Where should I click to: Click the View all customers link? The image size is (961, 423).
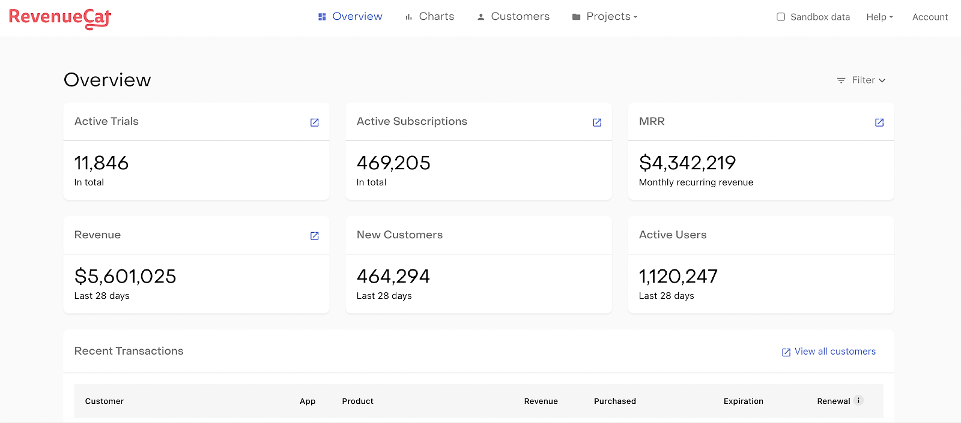click(835, 352)
